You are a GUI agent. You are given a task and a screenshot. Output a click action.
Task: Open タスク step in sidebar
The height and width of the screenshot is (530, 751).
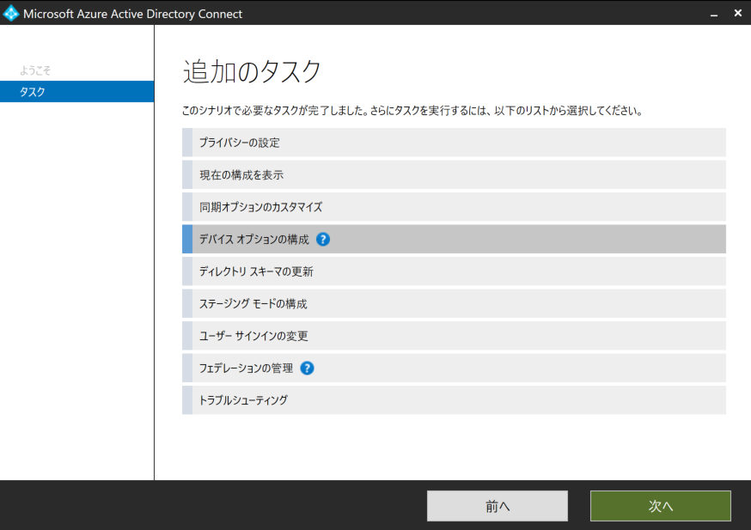click(x=76, y=91)
